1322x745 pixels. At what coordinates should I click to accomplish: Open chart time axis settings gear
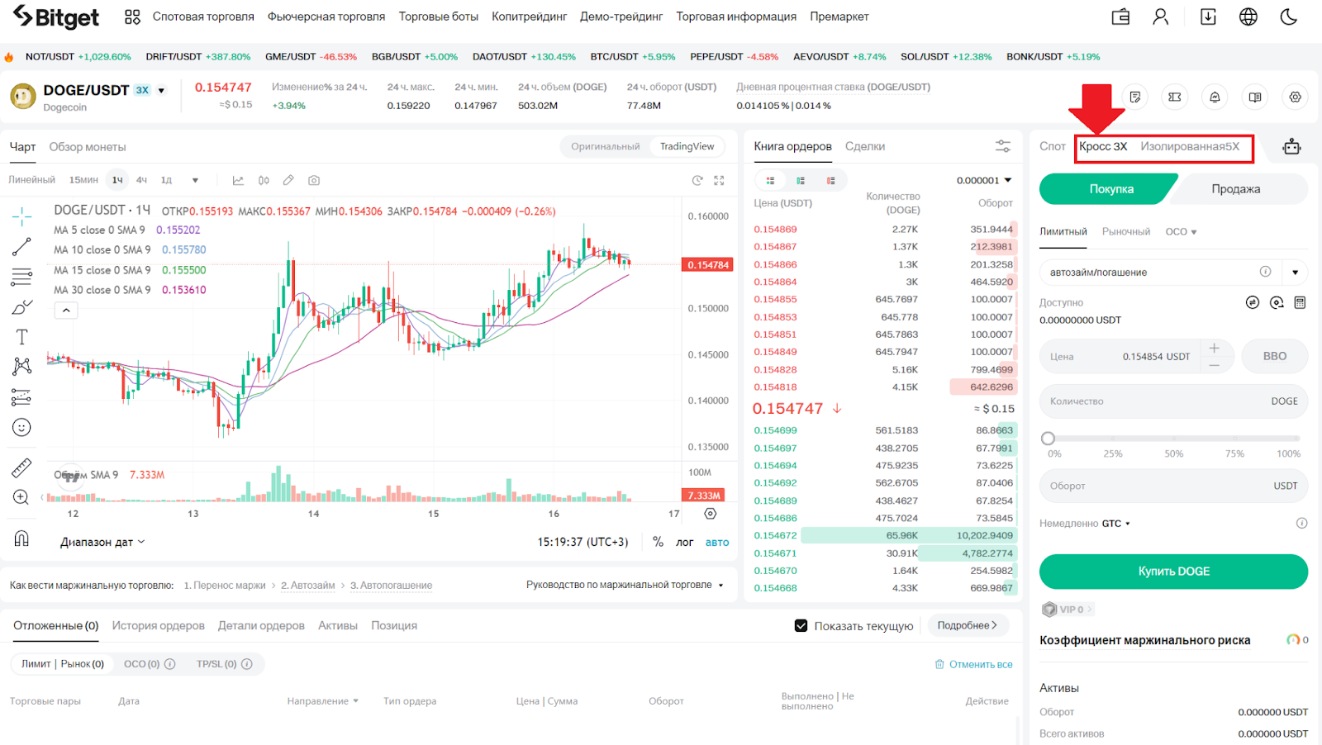click(x=711, y=514)
